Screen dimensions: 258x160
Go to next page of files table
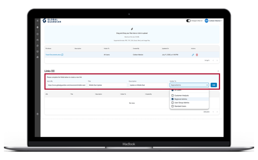(x=217, y=60)
